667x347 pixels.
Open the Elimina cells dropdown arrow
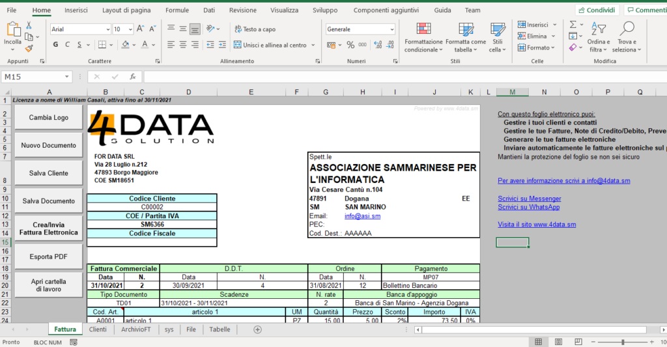pyautogui.click(x=553, y=36)
